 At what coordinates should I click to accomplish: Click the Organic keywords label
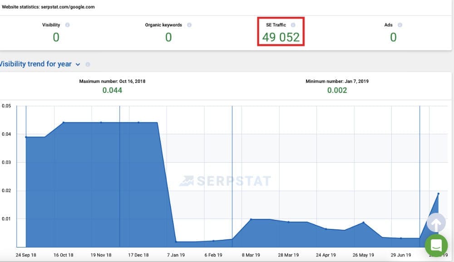[163, 25]
